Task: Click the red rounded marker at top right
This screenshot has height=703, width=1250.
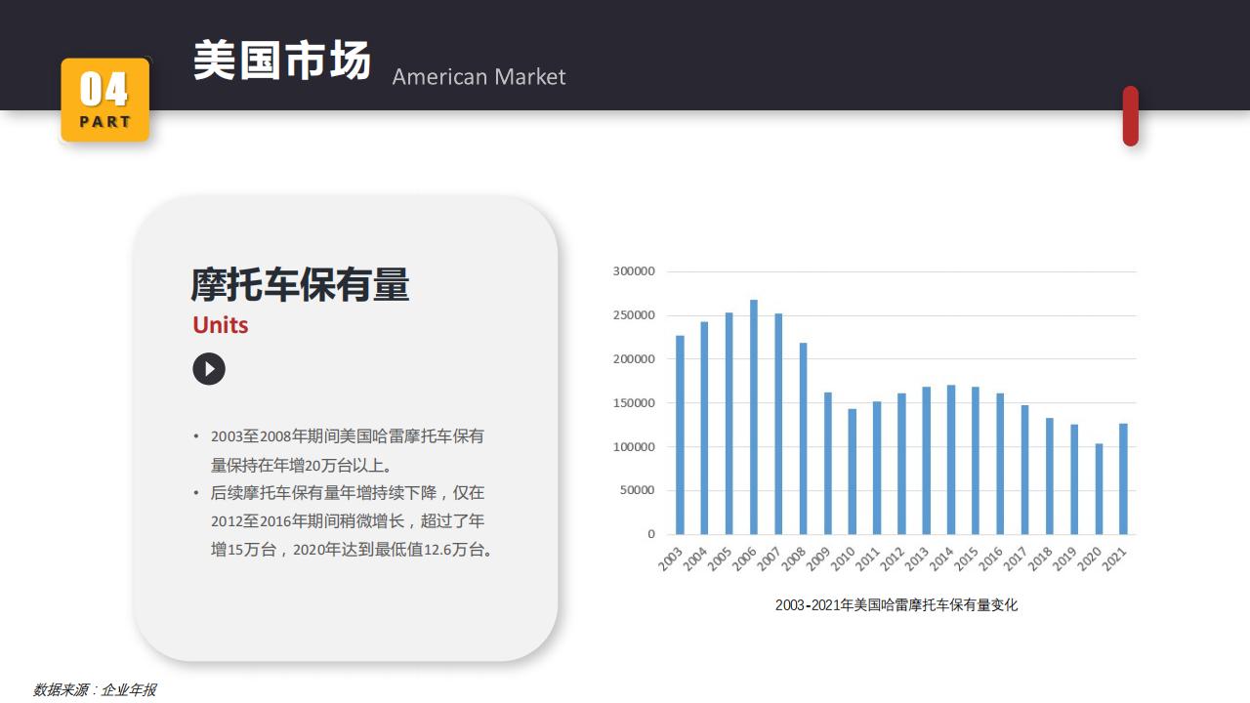Action: [1131, 116]
